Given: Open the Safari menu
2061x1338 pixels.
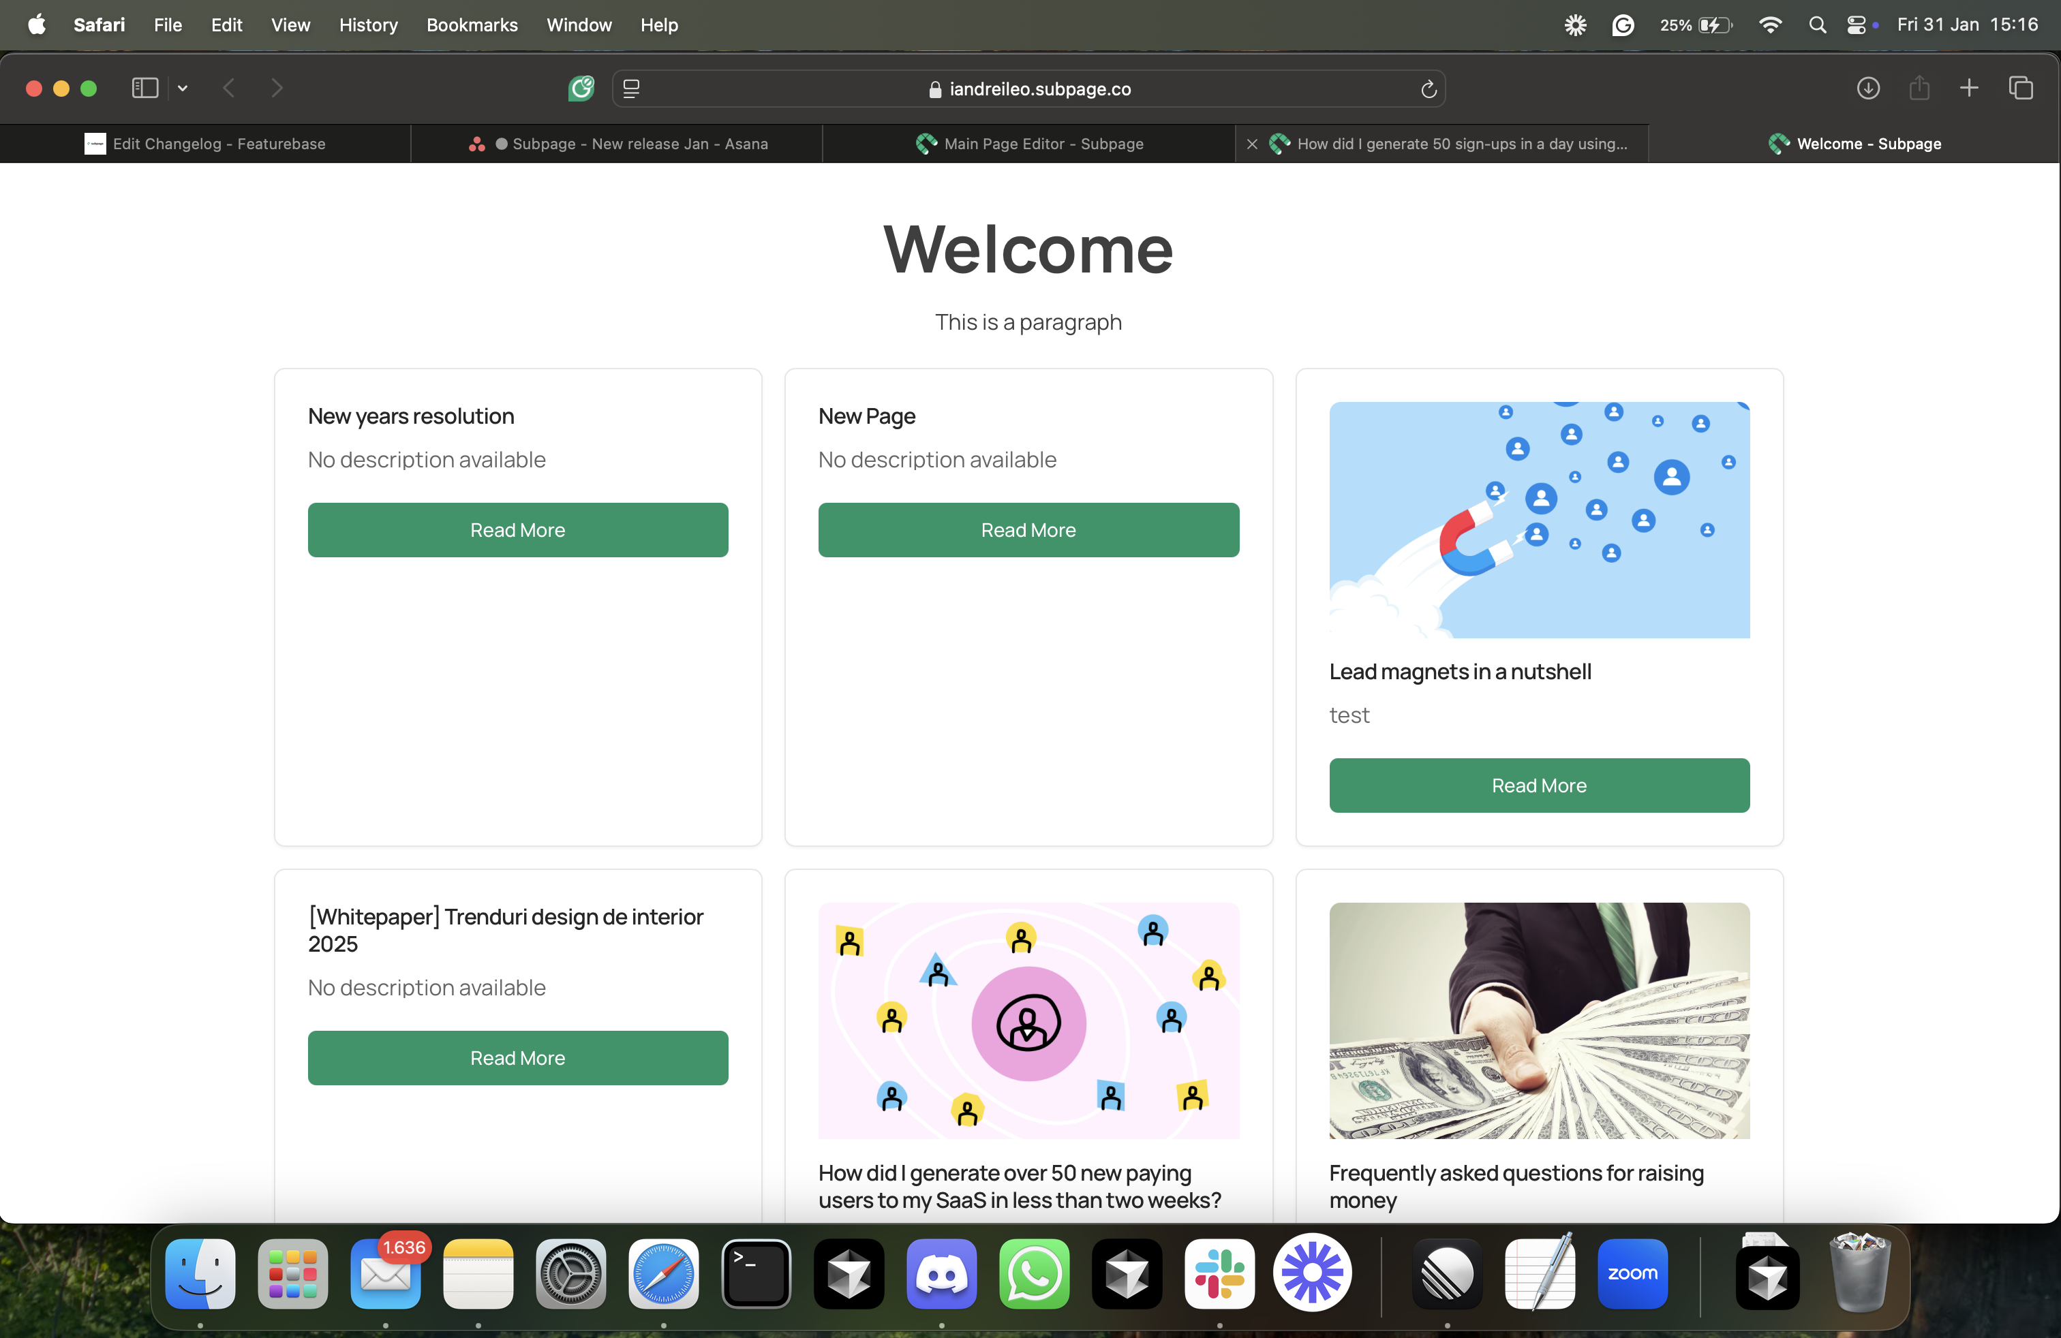Looking at the screenshot, I should click(99, 25).
